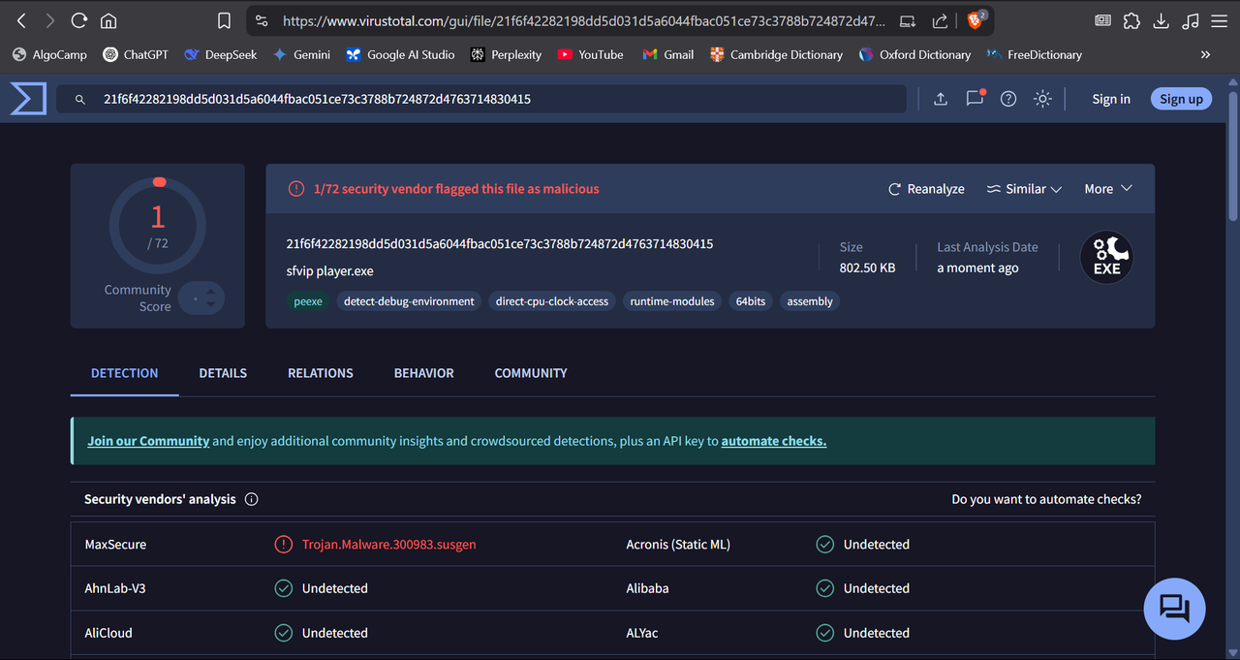1240x660 pixels.
Task: Open the browser downloads icon
Action: tap(1162, 20)
